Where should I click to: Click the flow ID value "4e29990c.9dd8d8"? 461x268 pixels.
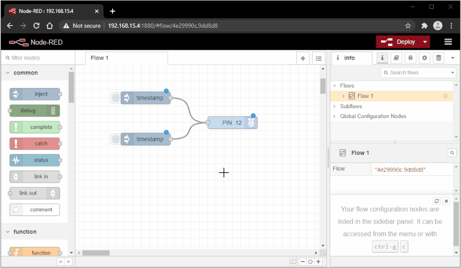click(400, 170)
